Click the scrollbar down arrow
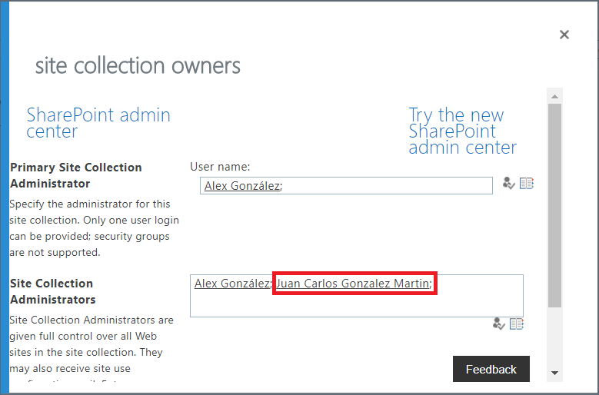This screenshot has width=599, height=395. click(x=554, y=373)
